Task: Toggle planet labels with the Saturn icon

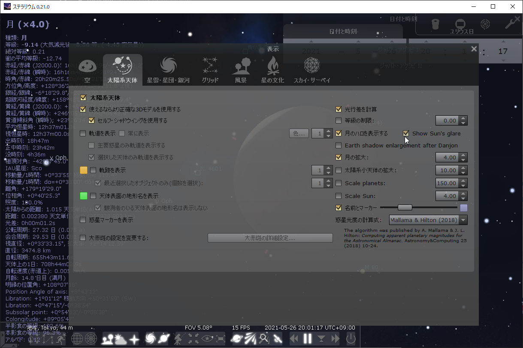Action: tap(164, 339)
